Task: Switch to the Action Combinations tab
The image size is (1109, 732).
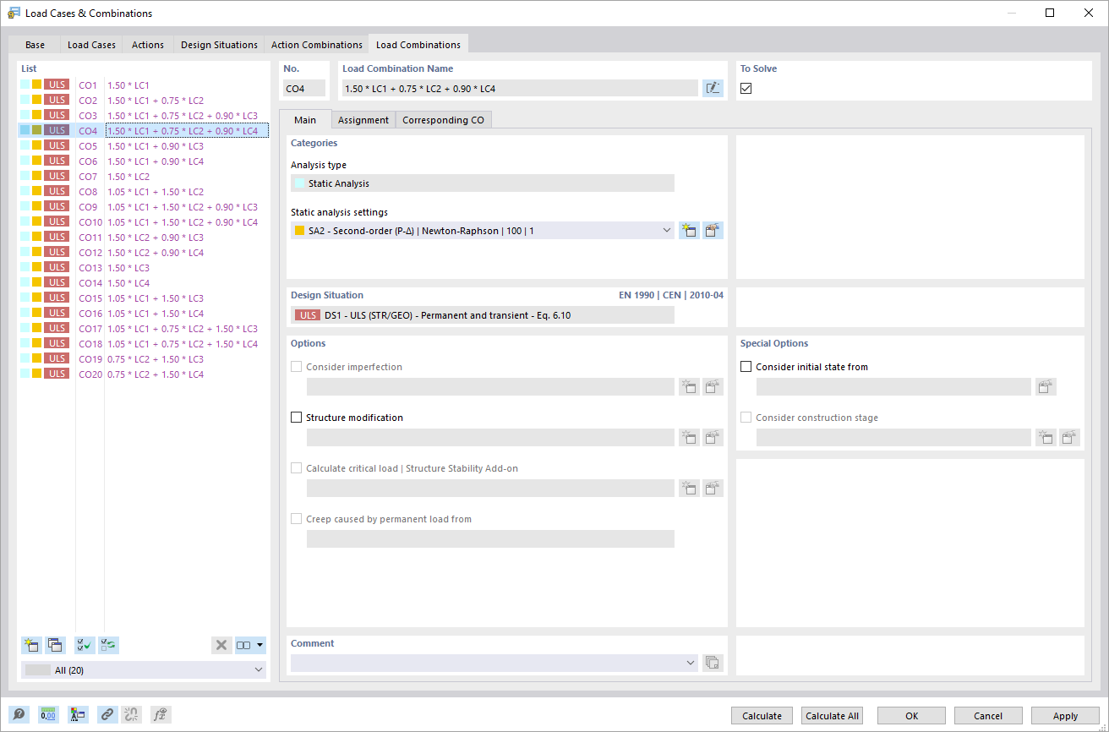Action: (x=316, y=44)
